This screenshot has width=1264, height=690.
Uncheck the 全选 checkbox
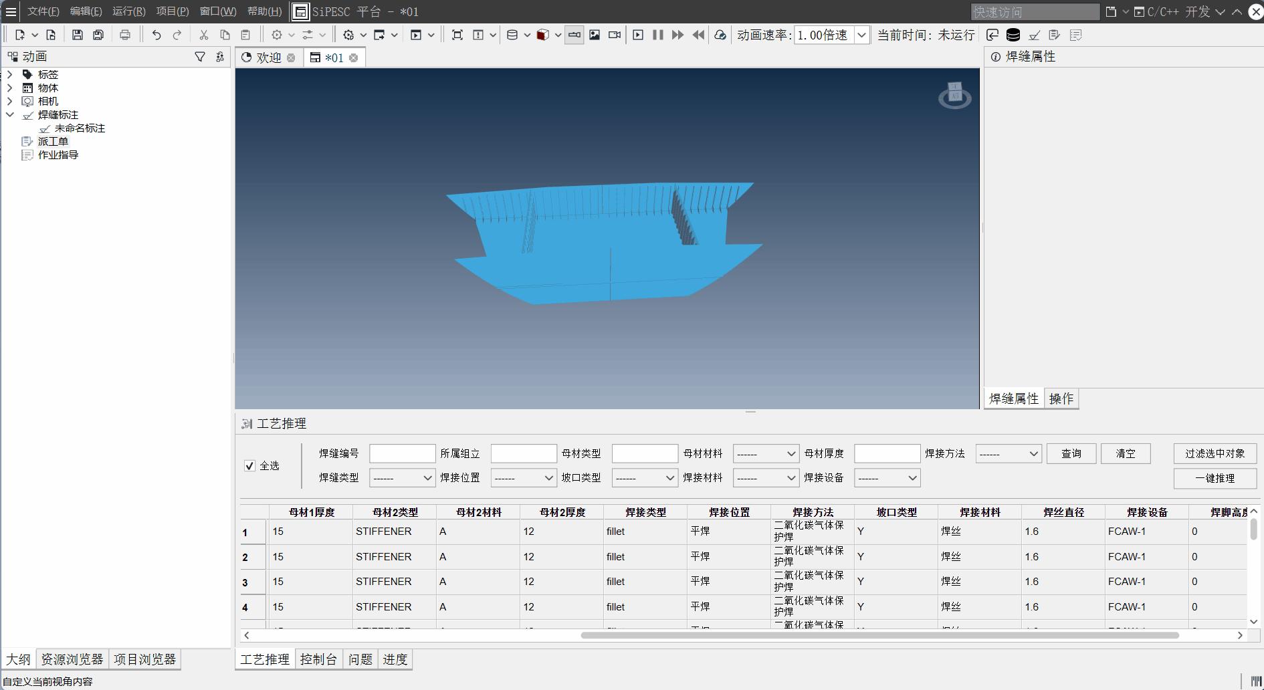click(x=250, y=466)
